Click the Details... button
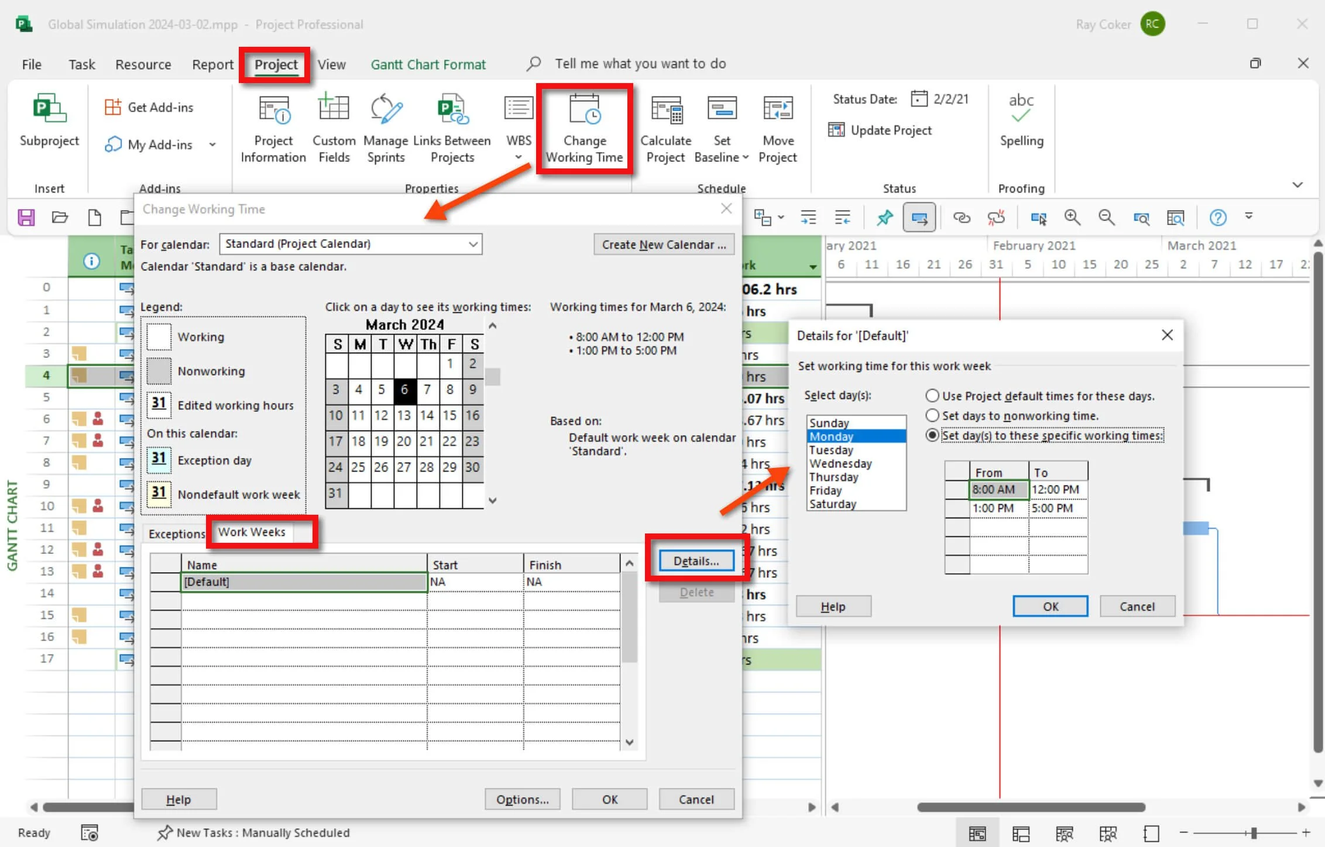This screenshot has width=1325, height=847. point(696,561)
